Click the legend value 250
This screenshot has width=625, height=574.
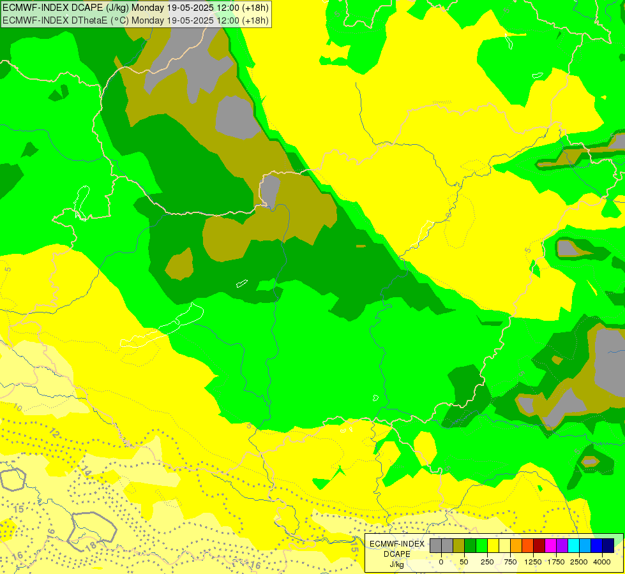(x=487, y=562)
